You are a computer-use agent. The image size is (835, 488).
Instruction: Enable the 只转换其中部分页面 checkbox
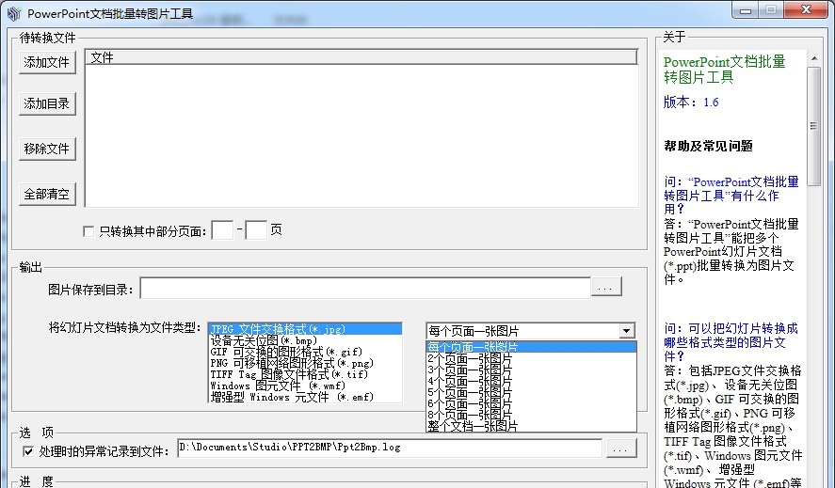[88, 231]
